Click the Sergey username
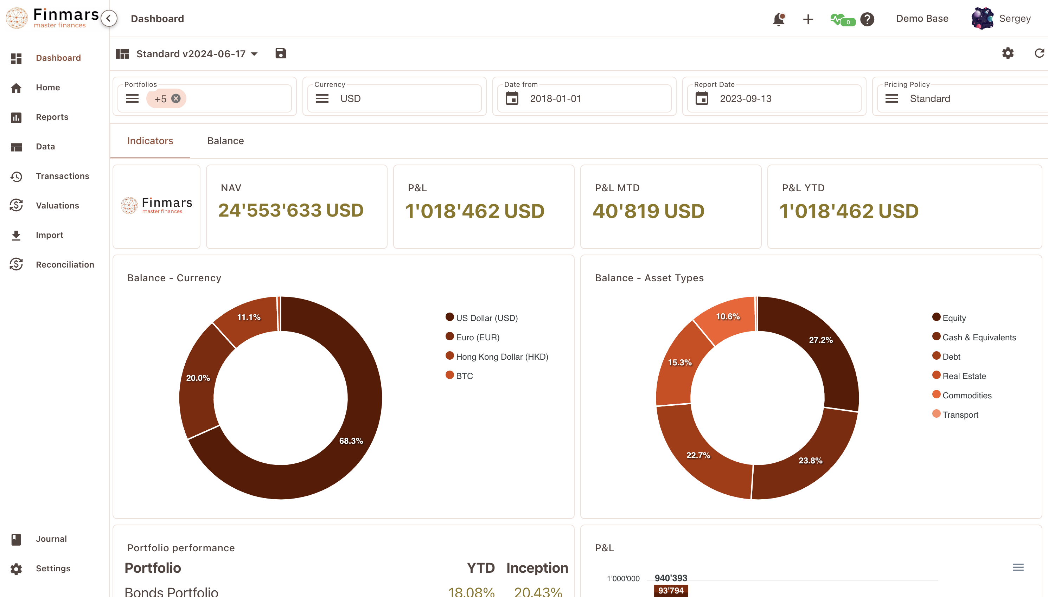This screenshot has width=1048, height=597. pyautogui.click(x=1014, y=18)
